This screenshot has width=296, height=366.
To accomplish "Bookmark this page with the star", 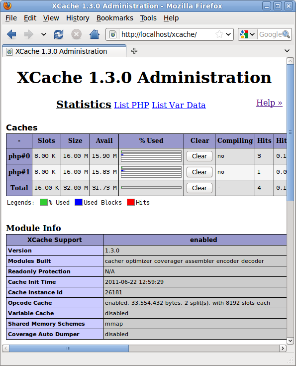I will [219, 34].
